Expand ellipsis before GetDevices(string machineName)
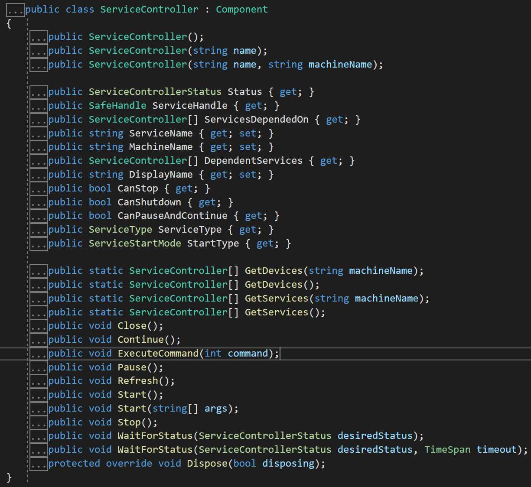The height and width of the screenshot is (487, 531). (x=39, y=271)
